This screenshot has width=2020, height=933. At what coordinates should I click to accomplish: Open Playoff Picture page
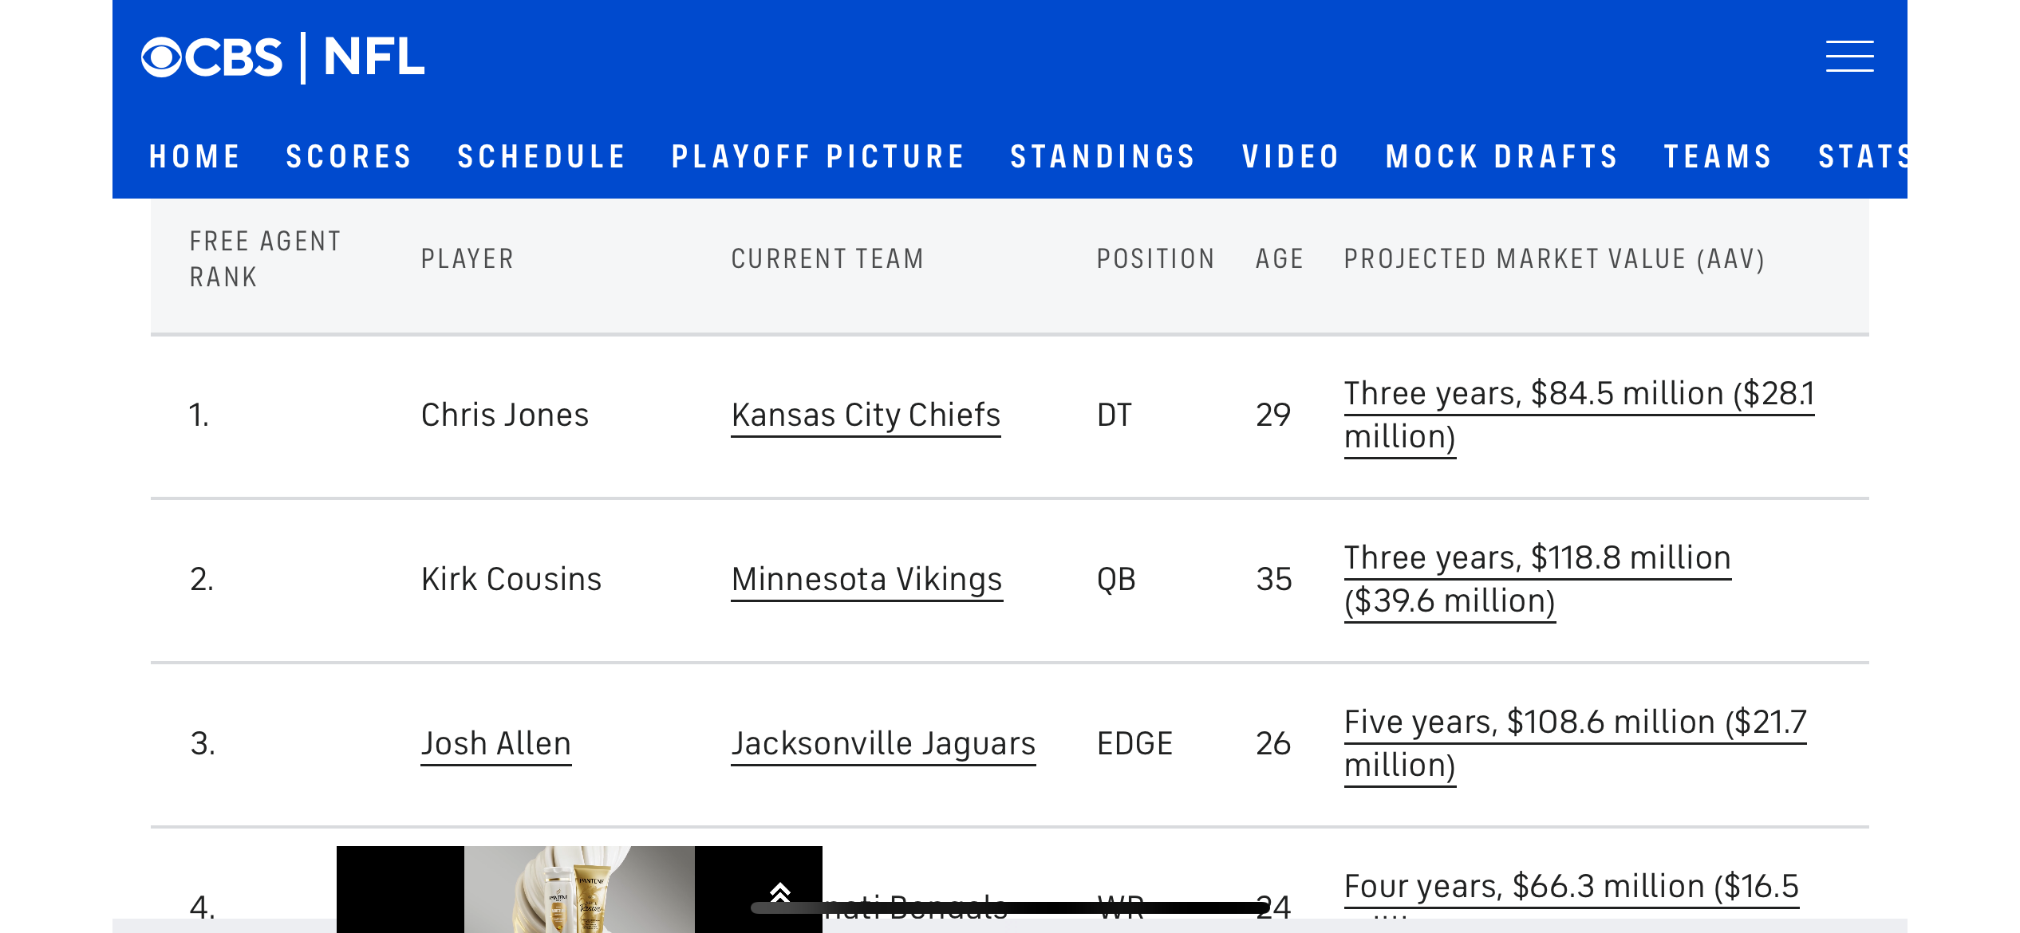819,156
